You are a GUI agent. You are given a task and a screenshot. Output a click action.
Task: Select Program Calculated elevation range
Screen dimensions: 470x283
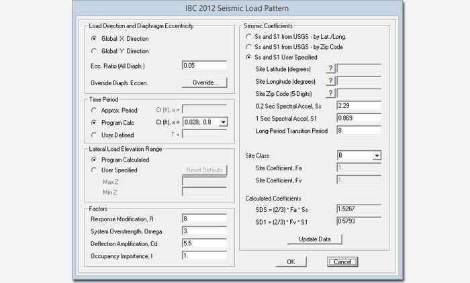coord(94,160)
